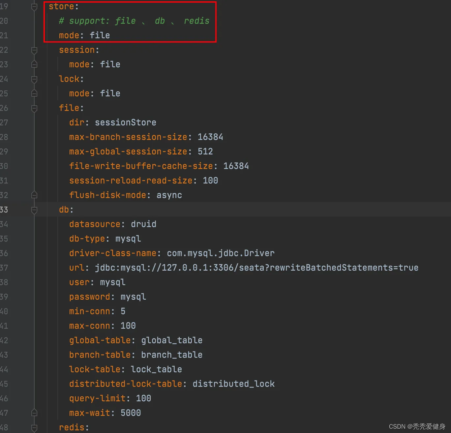Place cursor on 'file' value of store mode
The height and width of the screenshot is (433, 451).
click(100, 35)
